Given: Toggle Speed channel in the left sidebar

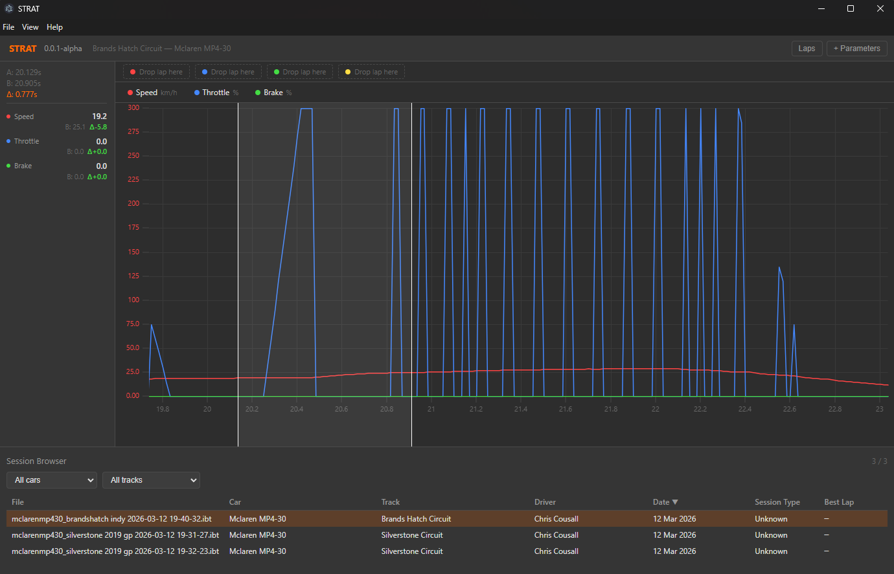Looking at the screenshot, I should click(x=24, y=116).
